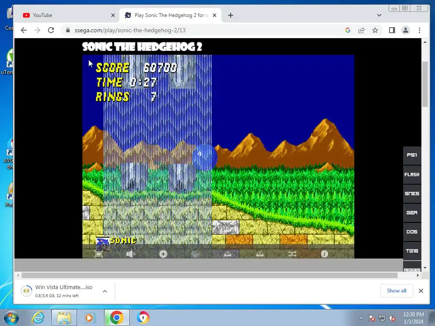Open the keyboard controls settings
This screenshot has width=435, height=326.
pos(195,254)
